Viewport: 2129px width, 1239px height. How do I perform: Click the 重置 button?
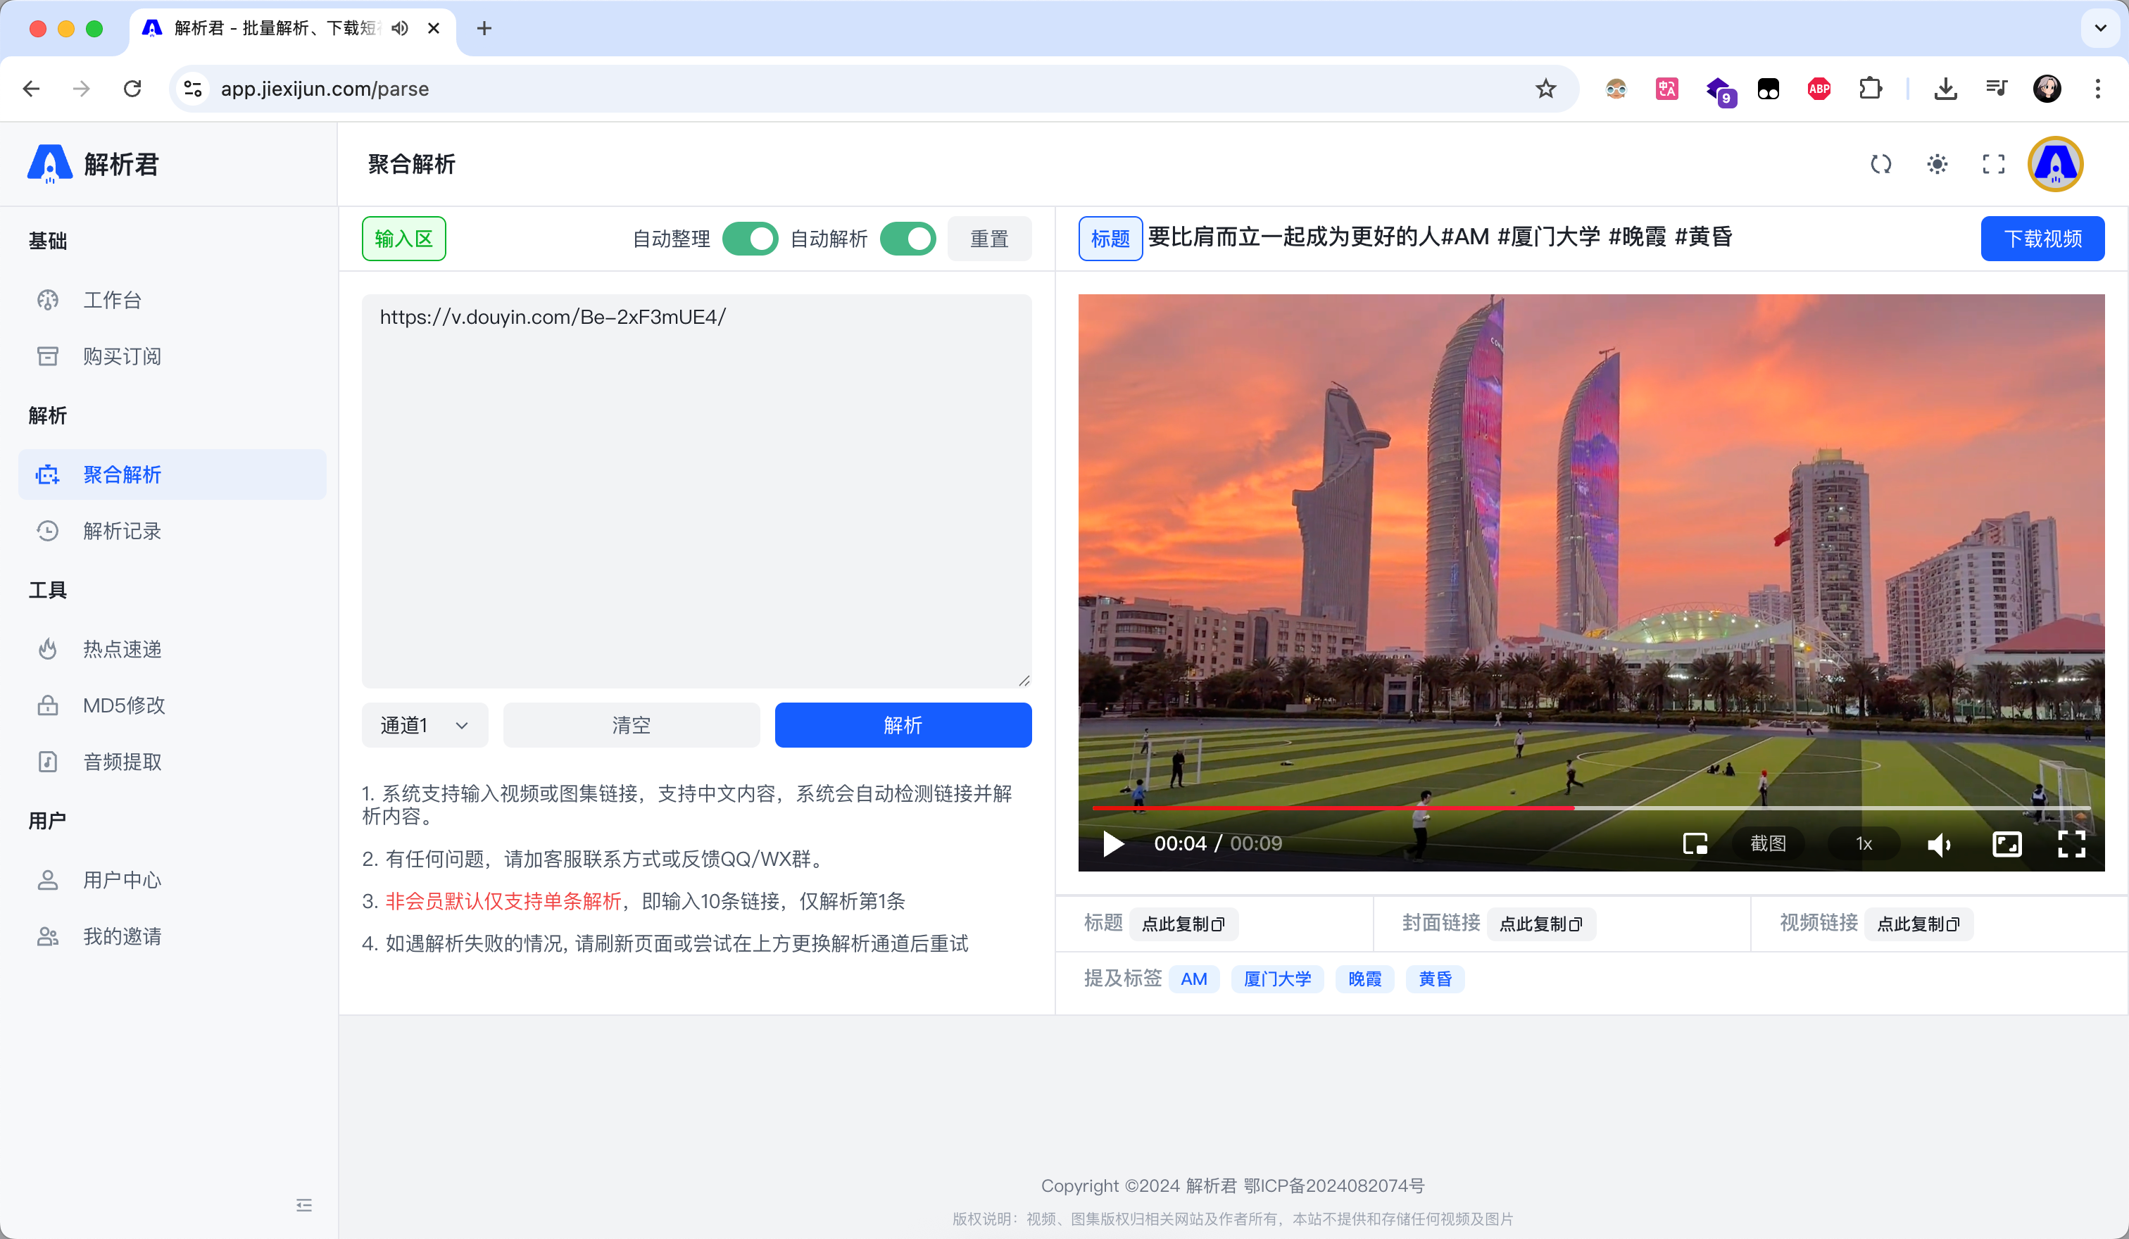tap(989, 239)
